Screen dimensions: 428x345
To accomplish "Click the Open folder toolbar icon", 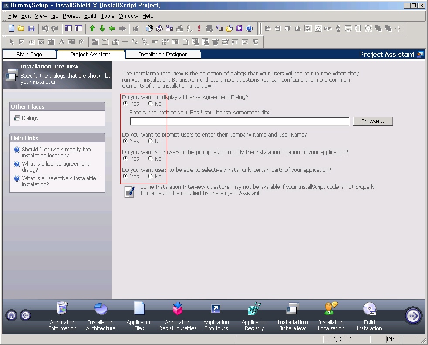I will point(21,28).
